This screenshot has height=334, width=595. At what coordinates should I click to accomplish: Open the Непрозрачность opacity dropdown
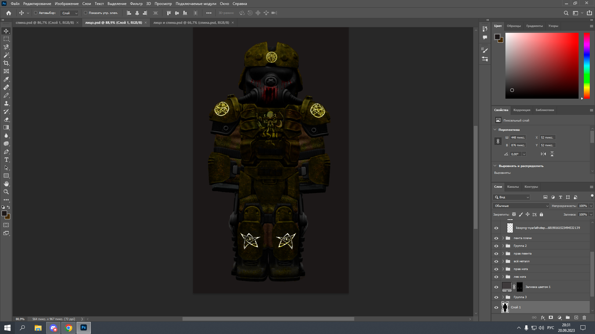(591, 206)
